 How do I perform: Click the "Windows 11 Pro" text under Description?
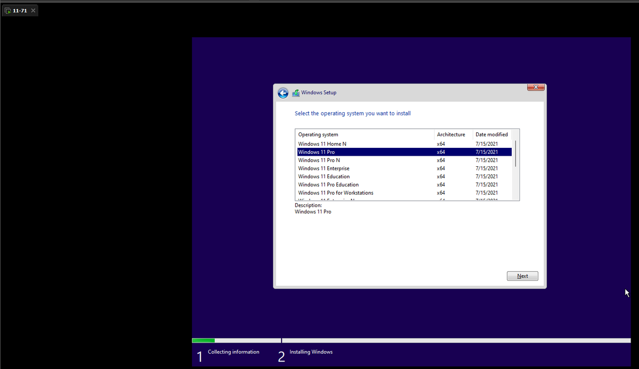tap(313, 212)
